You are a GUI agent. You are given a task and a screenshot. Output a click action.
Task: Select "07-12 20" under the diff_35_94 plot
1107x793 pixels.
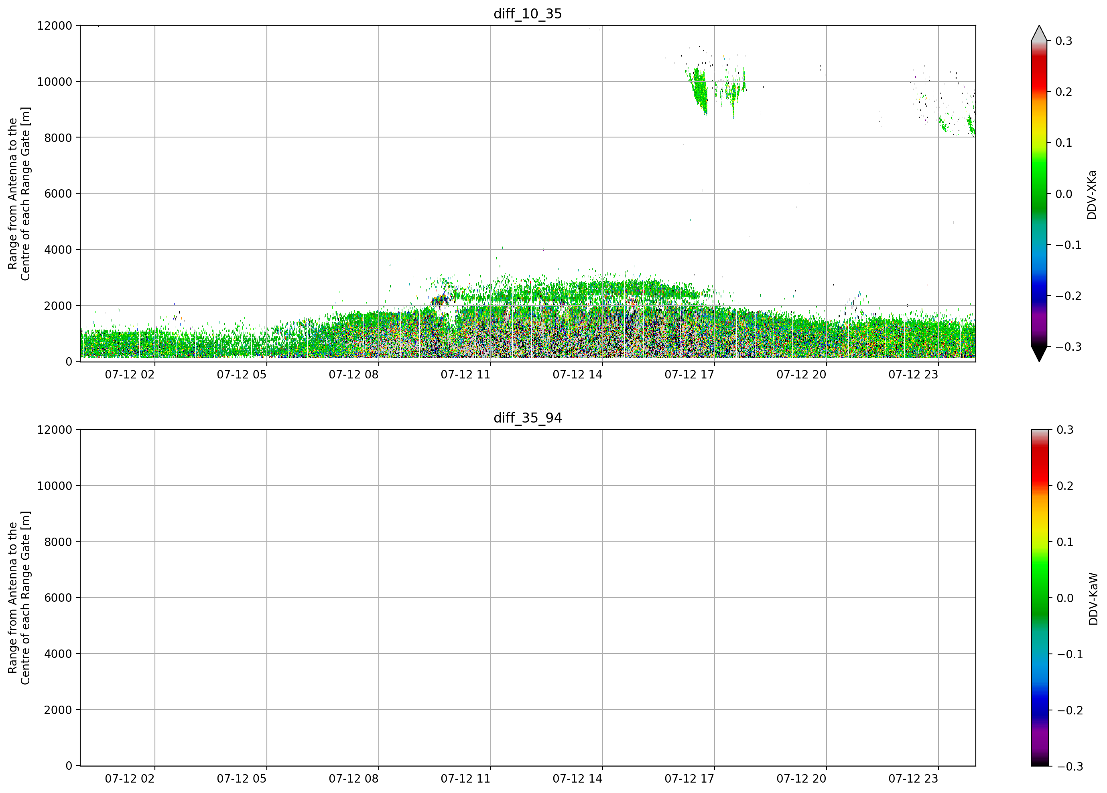coord(801,779)
